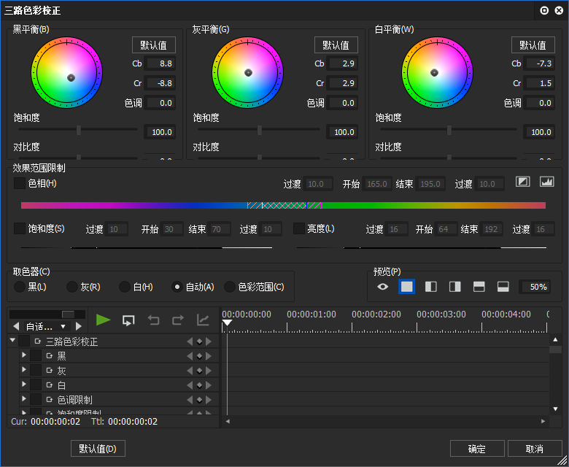Image resolution: width=569 pixels, height=467 pixels.
Task: Click the loop playback icon
Action: tap(128, 320)
